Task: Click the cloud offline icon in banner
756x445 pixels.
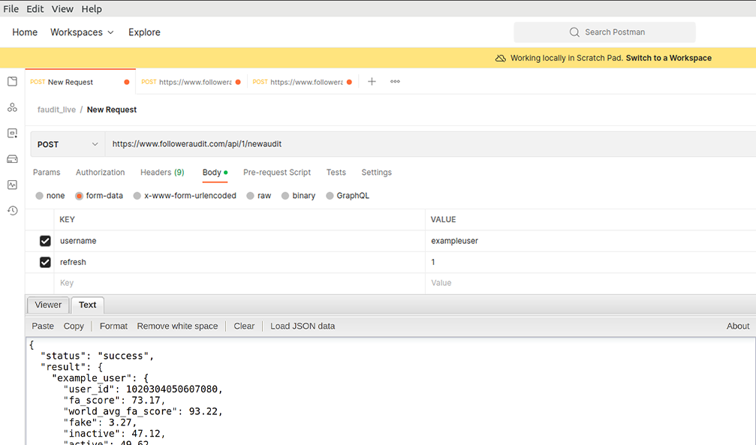Action: coord(501,59)
